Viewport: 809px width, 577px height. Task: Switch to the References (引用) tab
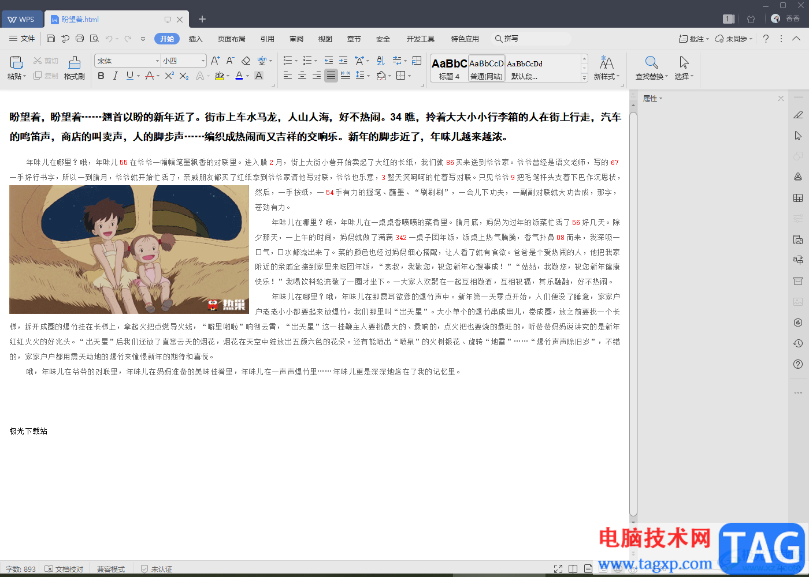click(x=268, y=39)
